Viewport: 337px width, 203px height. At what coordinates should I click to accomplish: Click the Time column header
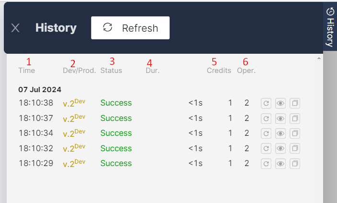(27, 71)
